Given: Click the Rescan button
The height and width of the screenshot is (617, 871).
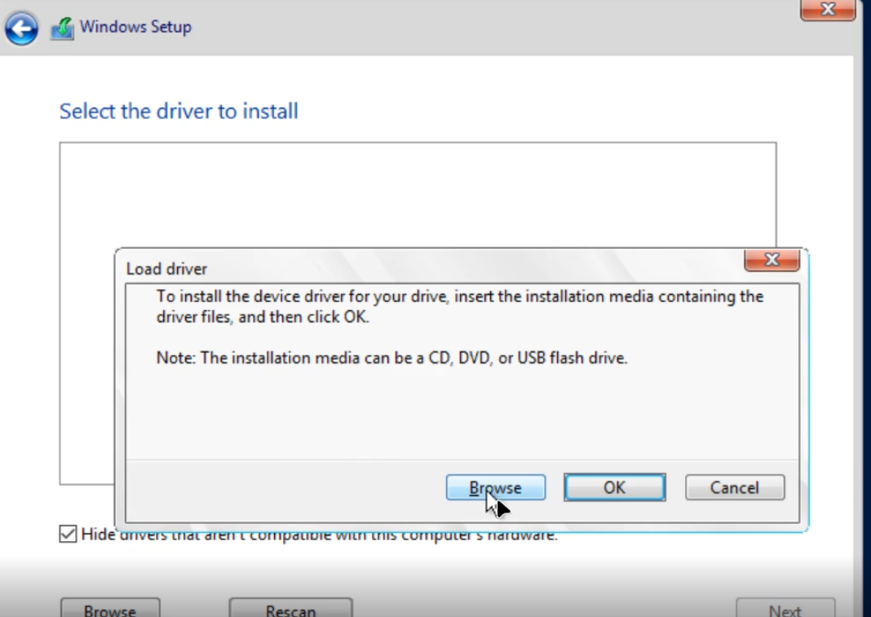Looking at the screenshot, I should 290,609.
